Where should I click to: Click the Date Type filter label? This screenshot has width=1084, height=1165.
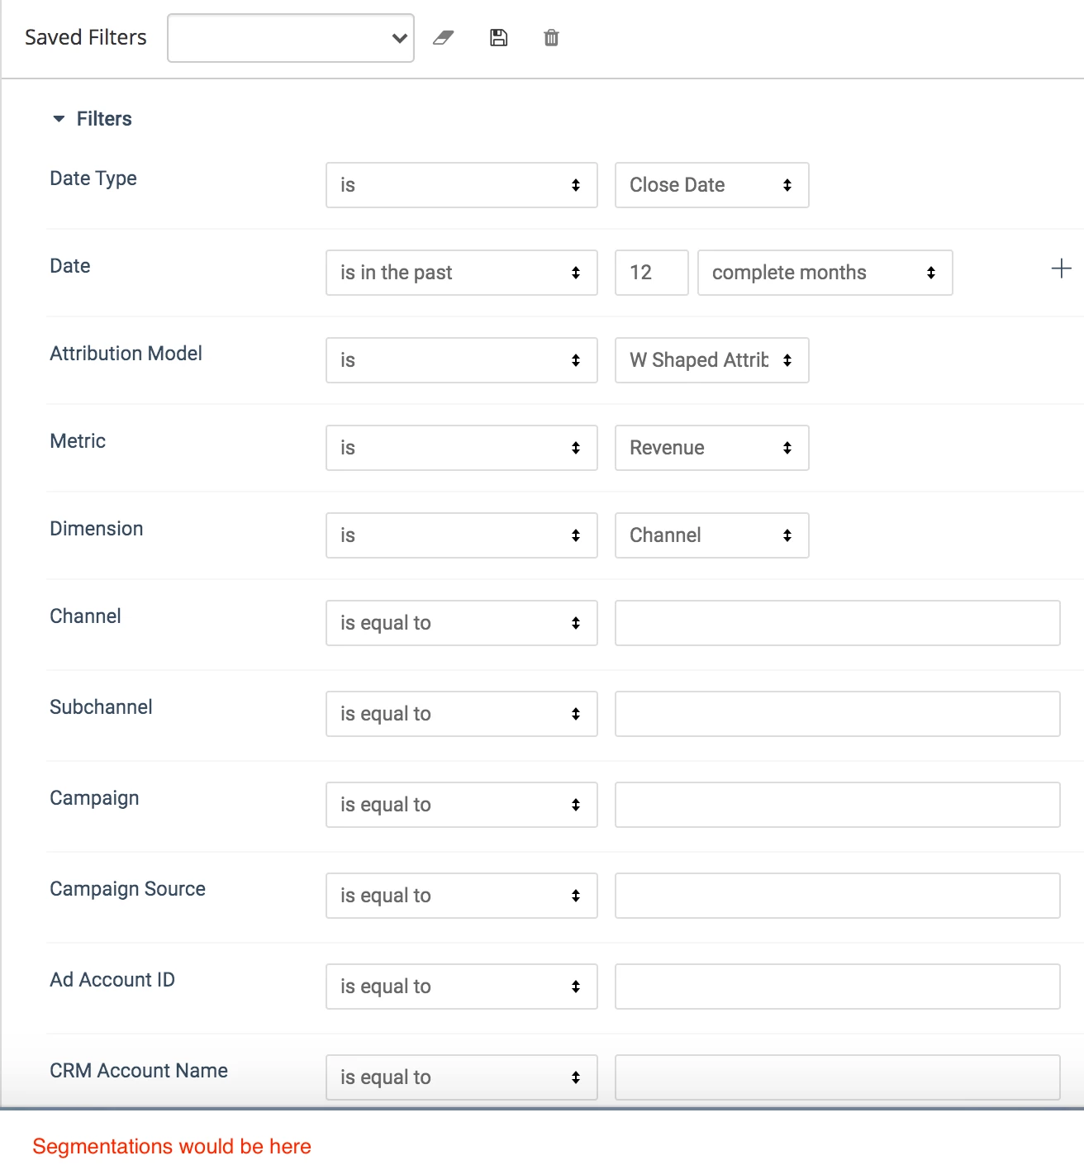click(93, 178)
